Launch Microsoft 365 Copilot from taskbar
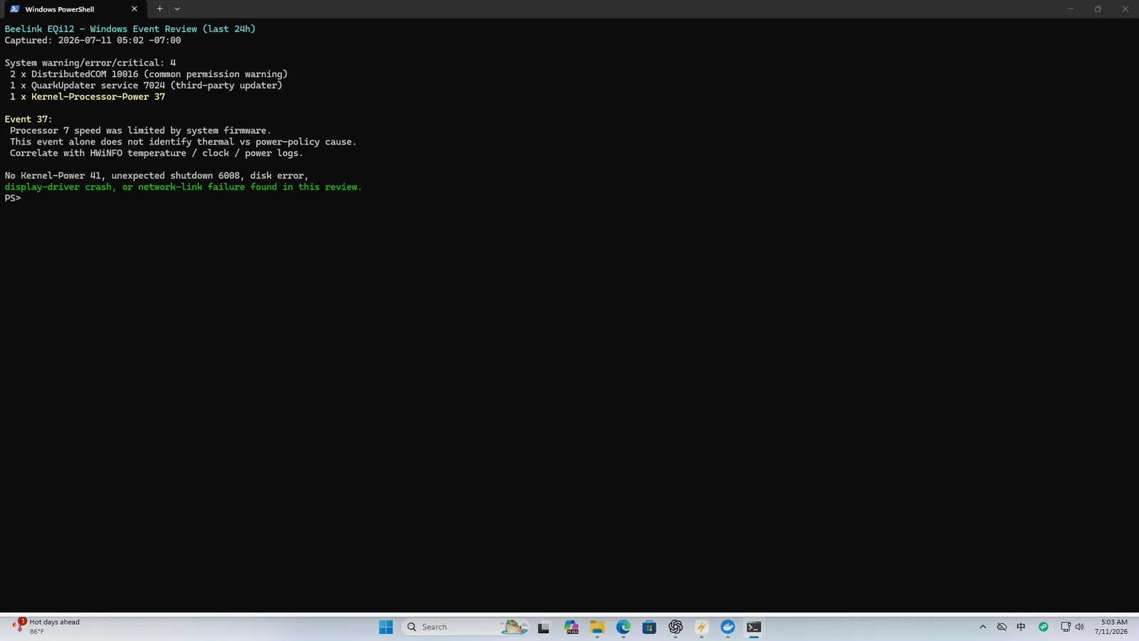 571,627
